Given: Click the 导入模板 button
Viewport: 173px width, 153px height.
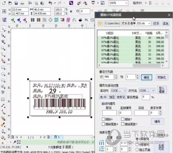Looking at the screenshot, I should tap(162, 90).
